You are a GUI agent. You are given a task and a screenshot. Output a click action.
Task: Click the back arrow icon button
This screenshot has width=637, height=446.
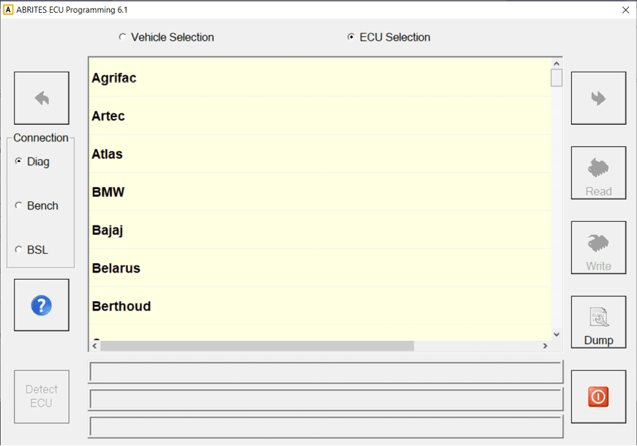coord(41,98)
